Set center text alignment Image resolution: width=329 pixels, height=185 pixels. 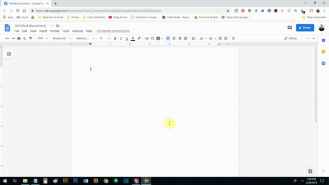(174, 39)
